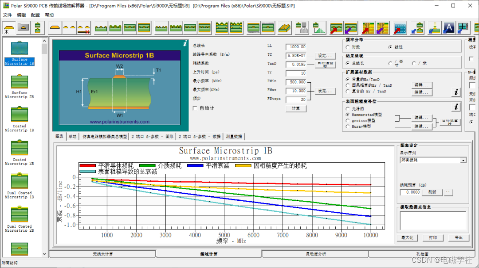
Task: Click the 刷新 refresh button
Action: (x=432, y=192)
